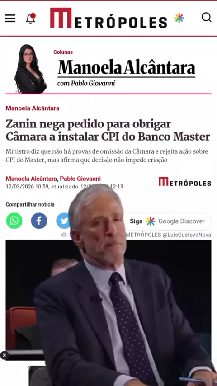Open author link Manoela Alcântara in byline
The image size is (217, 386).
pyautogui.click(x=32, y=179)
